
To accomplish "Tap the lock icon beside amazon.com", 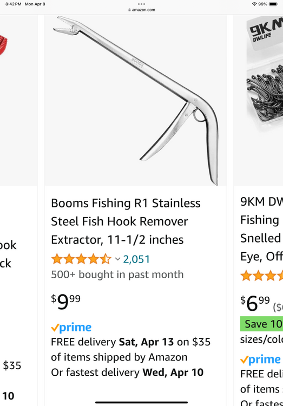I will tap(129, 10).
